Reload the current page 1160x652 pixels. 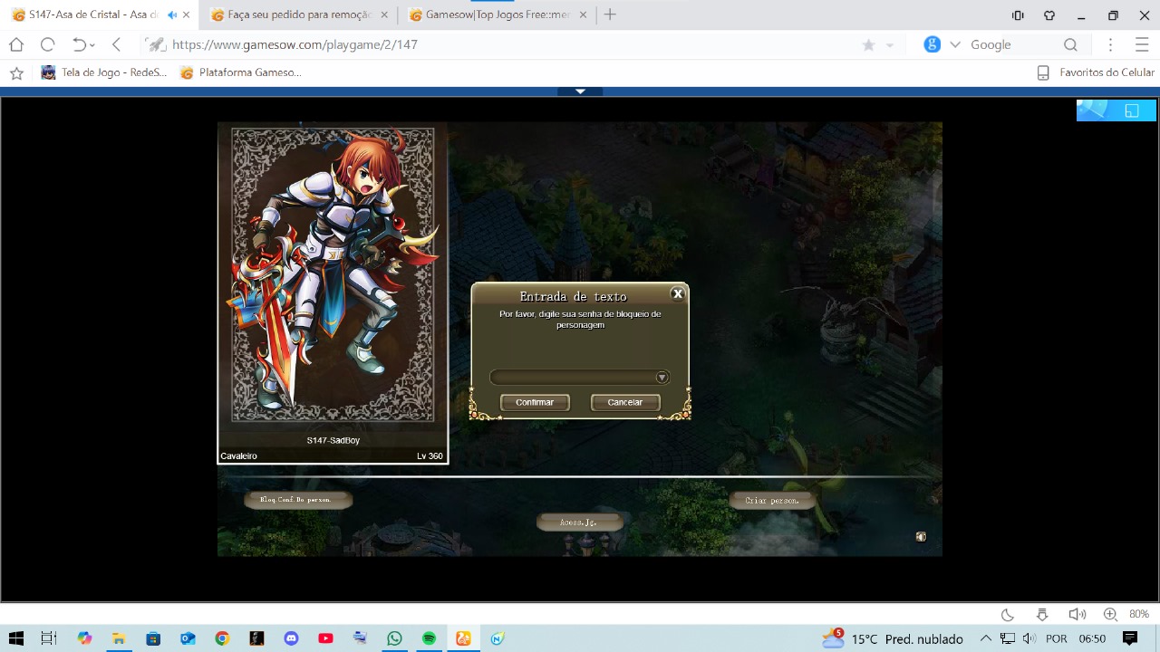48,44
